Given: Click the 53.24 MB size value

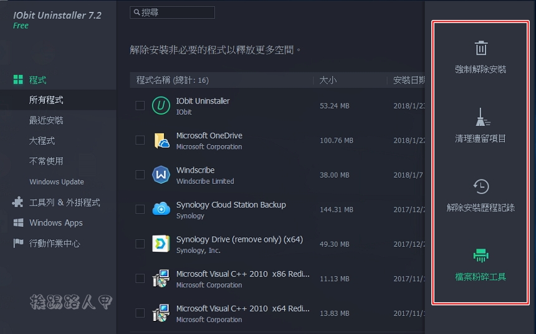Looking at the screenshot, I should [335, 106].
